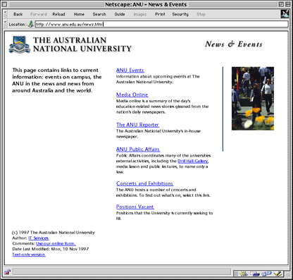Click the Stop toolbar button

pyautogui.click(x=201, y=14)
